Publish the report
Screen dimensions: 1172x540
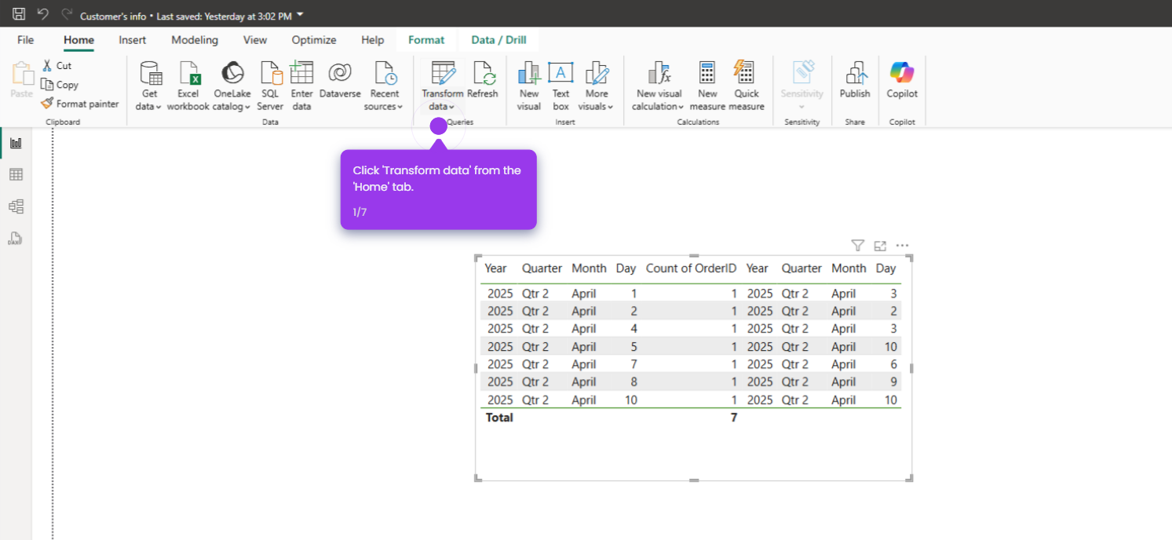[854, 82]
